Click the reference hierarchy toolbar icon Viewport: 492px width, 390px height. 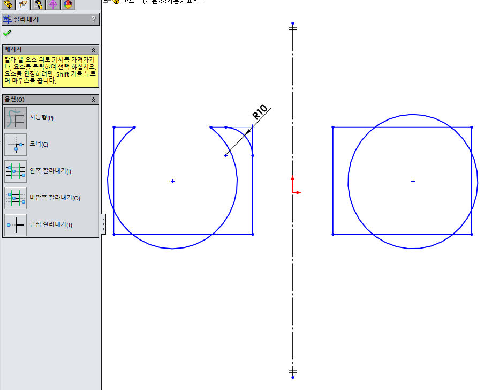36,5
